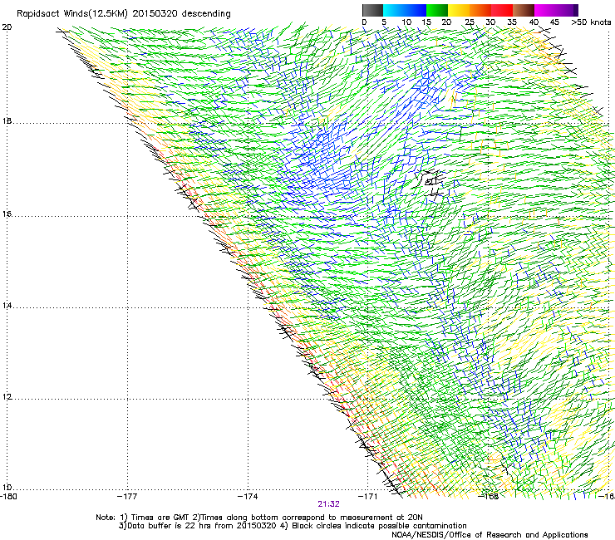
Task: Click the latitude label 18
Action: (7, 121)
